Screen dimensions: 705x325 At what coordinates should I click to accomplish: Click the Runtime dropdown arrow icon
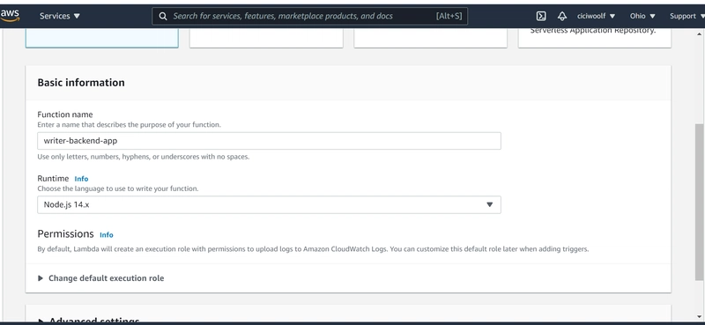click(x=490, y=204)
